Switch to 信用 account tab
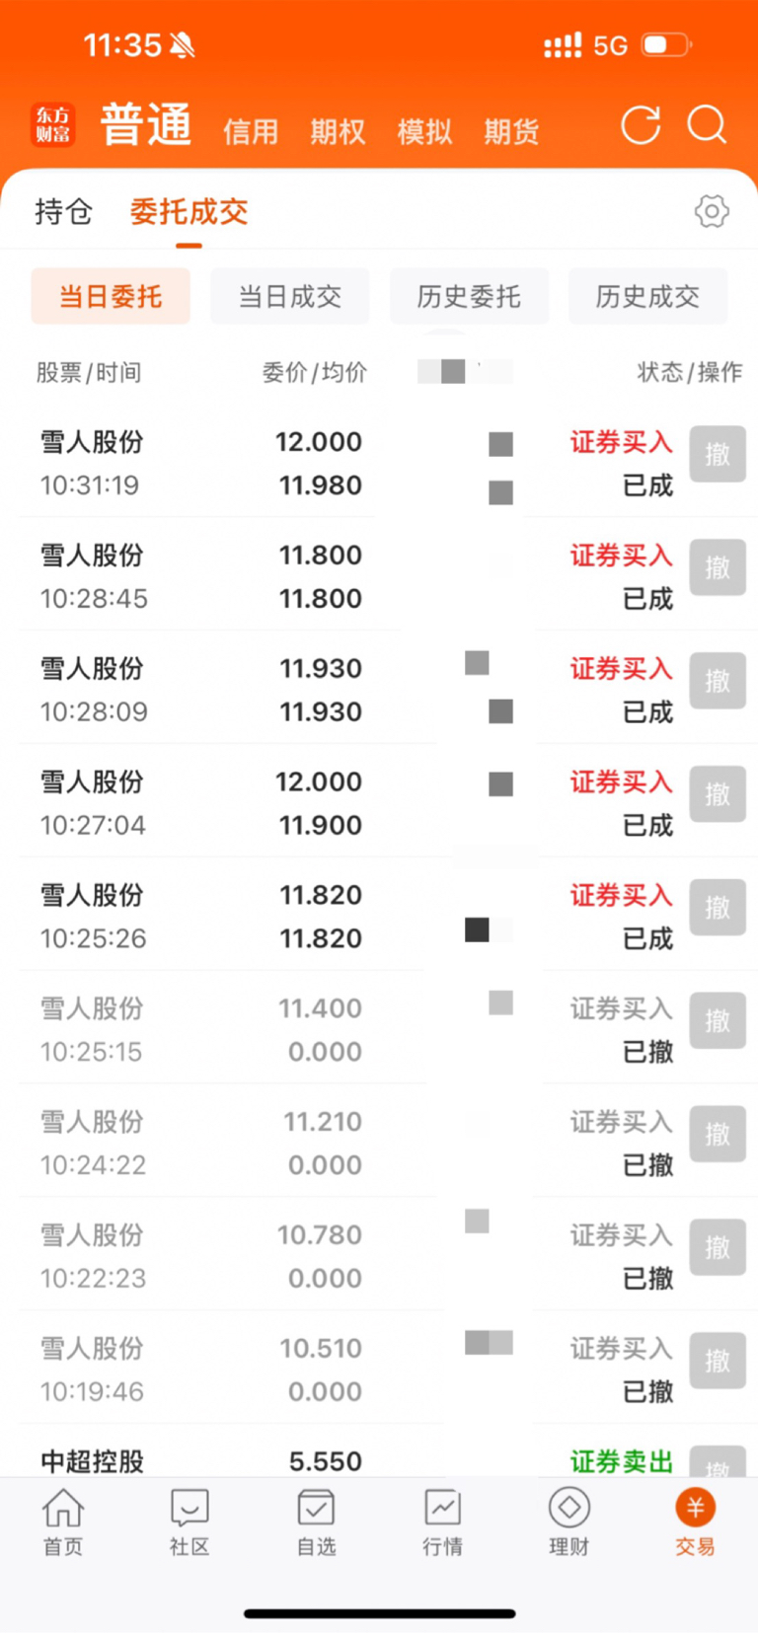Screen dimensions: 758x1633 pyautogui.click(x=251, y=131)
